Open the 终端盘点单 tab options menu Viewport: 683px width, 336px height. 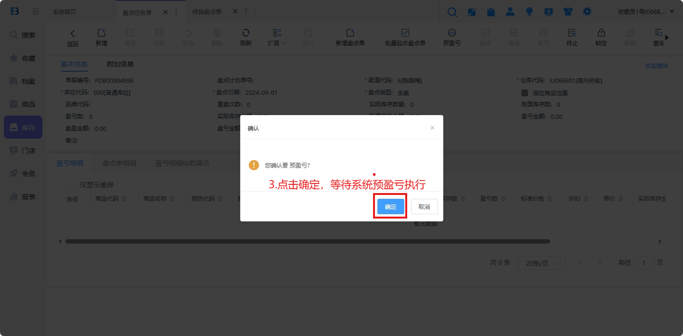coord(246,12)
